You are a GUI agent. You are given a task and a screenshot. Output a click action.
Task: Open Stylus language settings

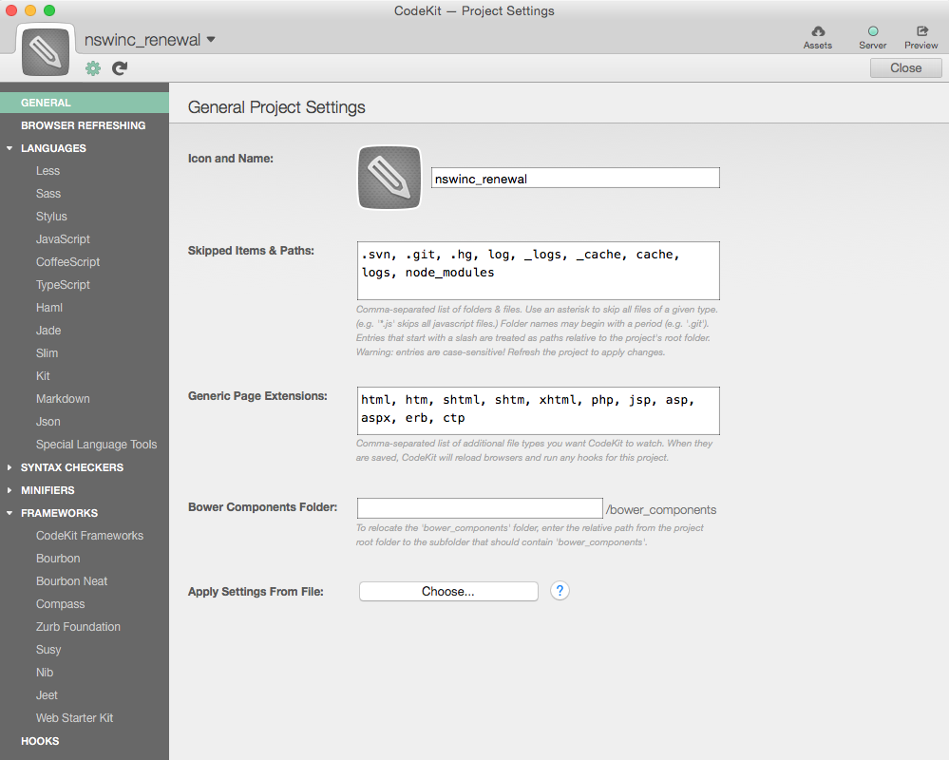coord(51,217)
